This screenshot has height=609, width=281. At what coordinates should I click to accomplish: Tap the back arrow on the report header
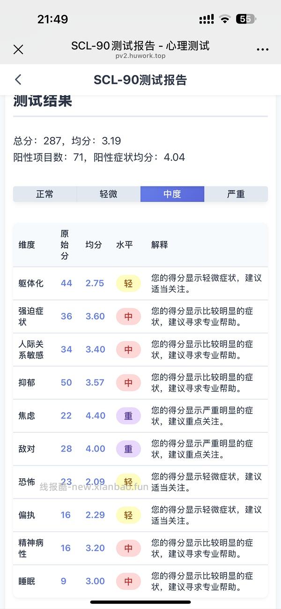click(x=17, y=80)
